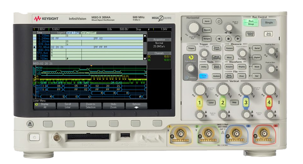Push the horizontal position knob to zero
Screen dimensions: 303x164
click(229, 28)
